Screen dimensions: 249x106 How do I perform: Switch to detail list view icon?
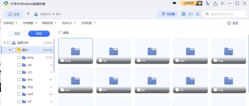point(190,14)
